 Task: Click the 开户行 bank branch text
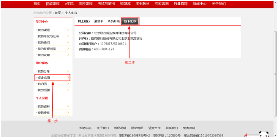[x=117, y=39]
